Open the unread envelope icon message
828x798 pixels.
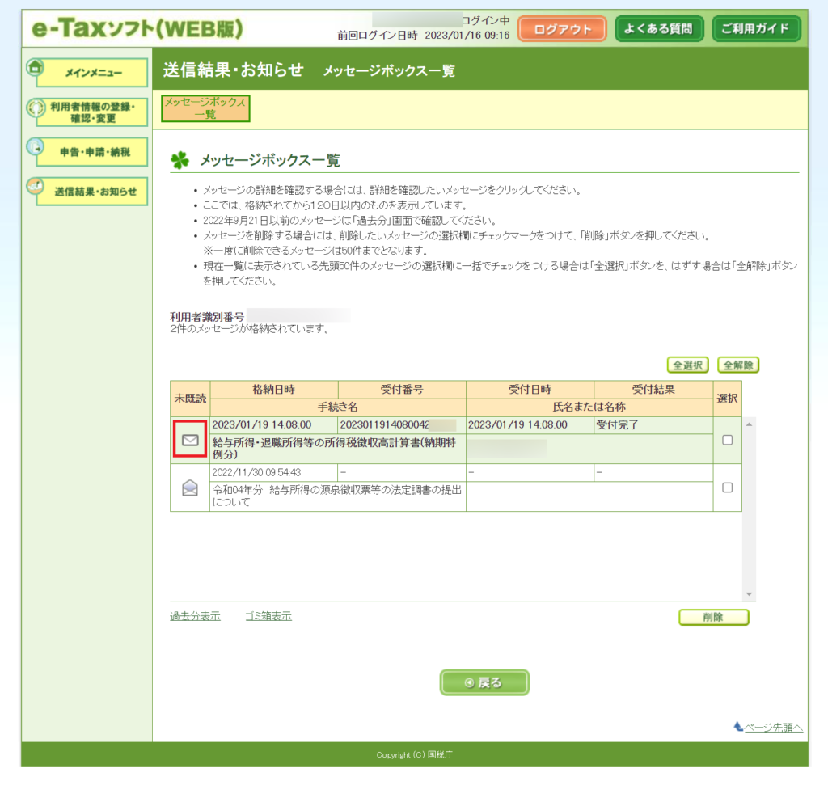coord(190,440)
